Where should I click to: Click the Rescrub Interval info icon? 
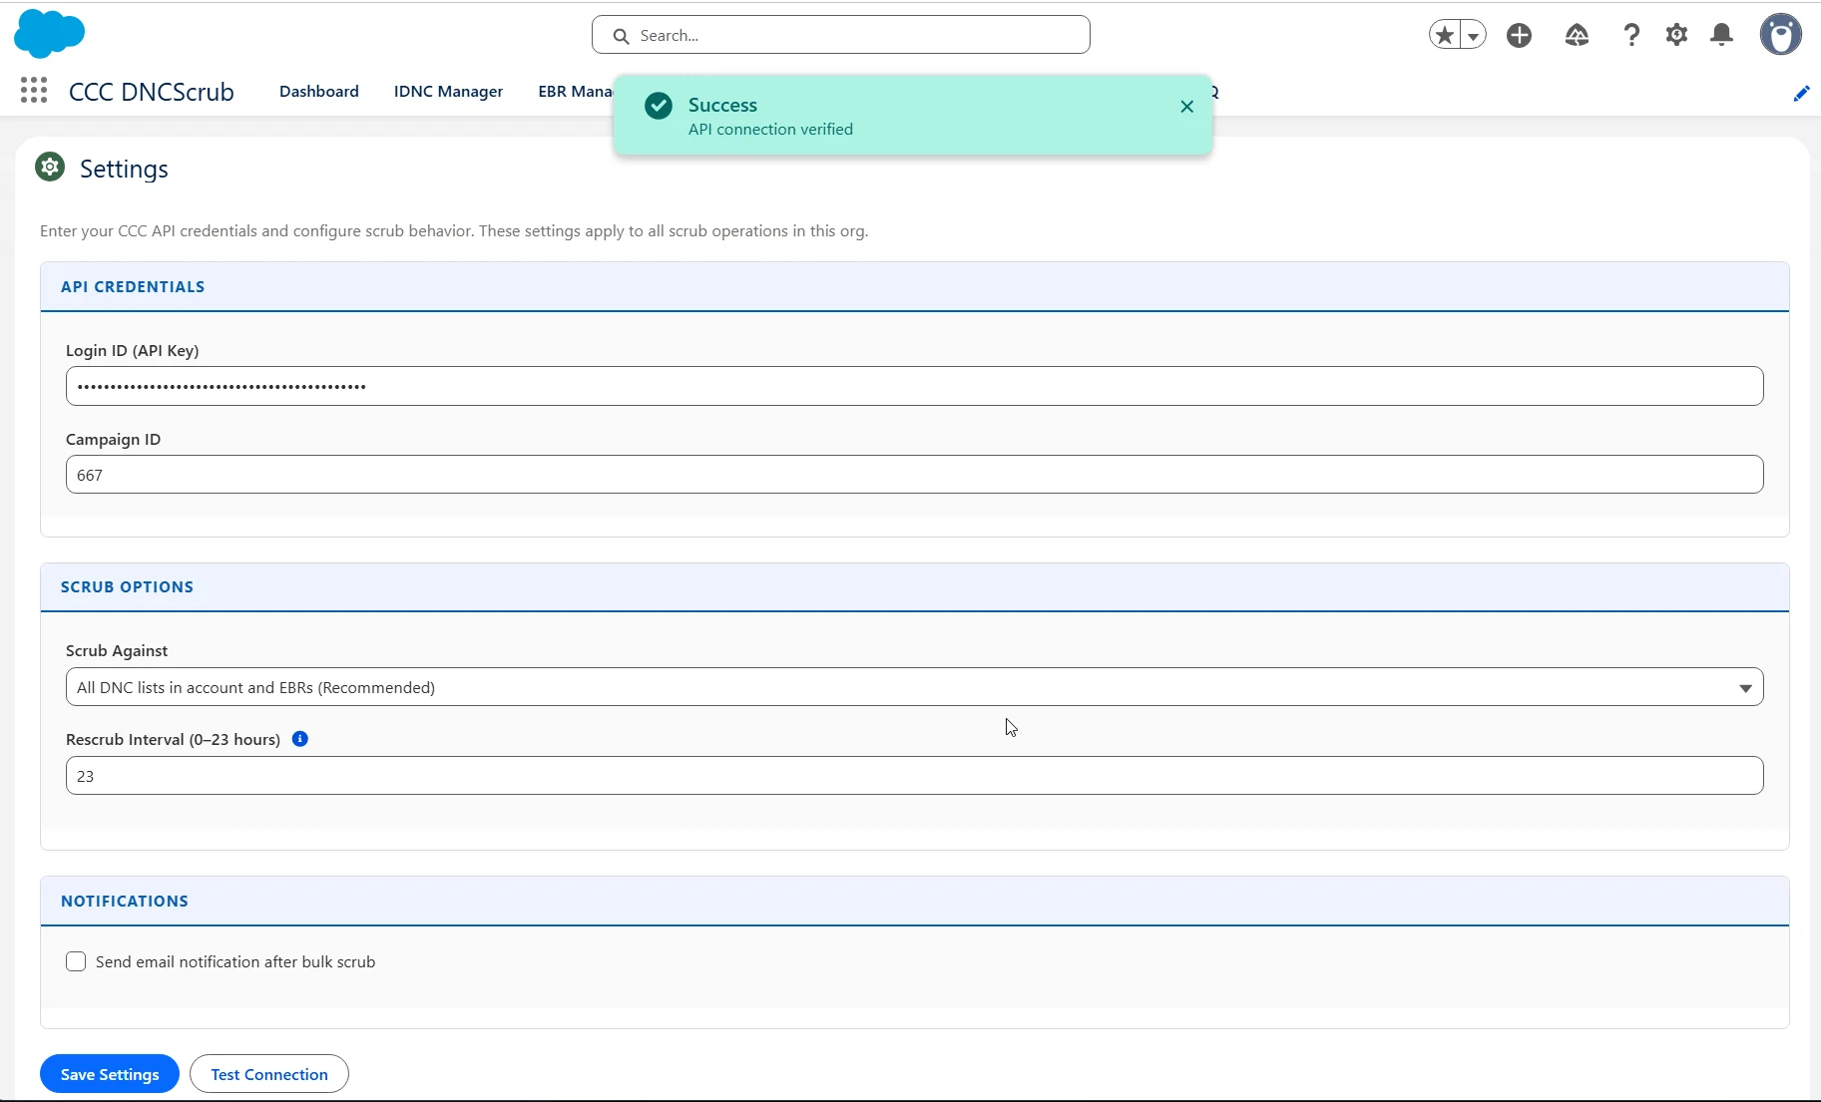coord(299,739)
